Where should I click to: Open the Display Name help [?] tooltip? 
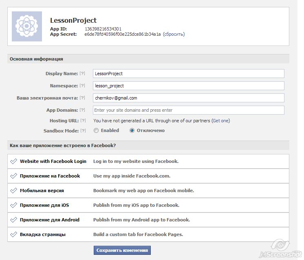pyautogui.click(x=82, y=74)
